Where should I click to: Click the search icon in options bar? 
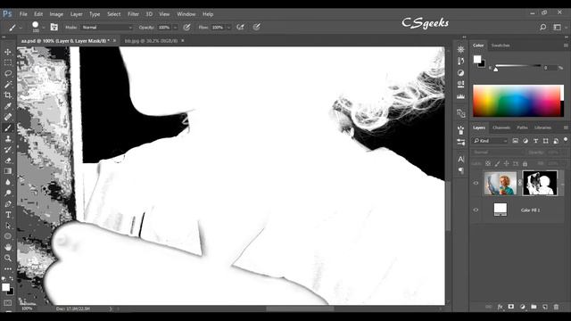[542, 27]
